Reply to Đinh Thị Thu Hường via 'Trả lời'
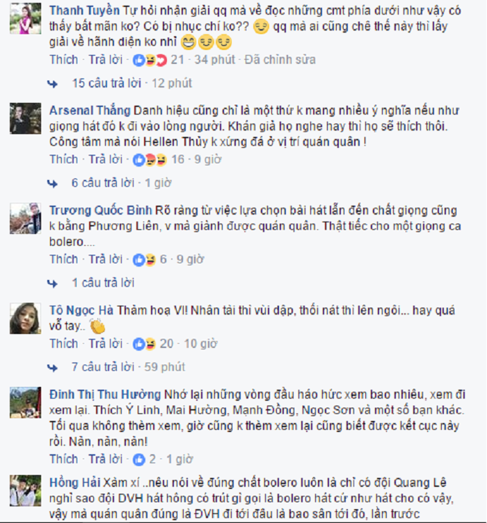Viewport: 487px width, 523px height. (x=106, y=459)
